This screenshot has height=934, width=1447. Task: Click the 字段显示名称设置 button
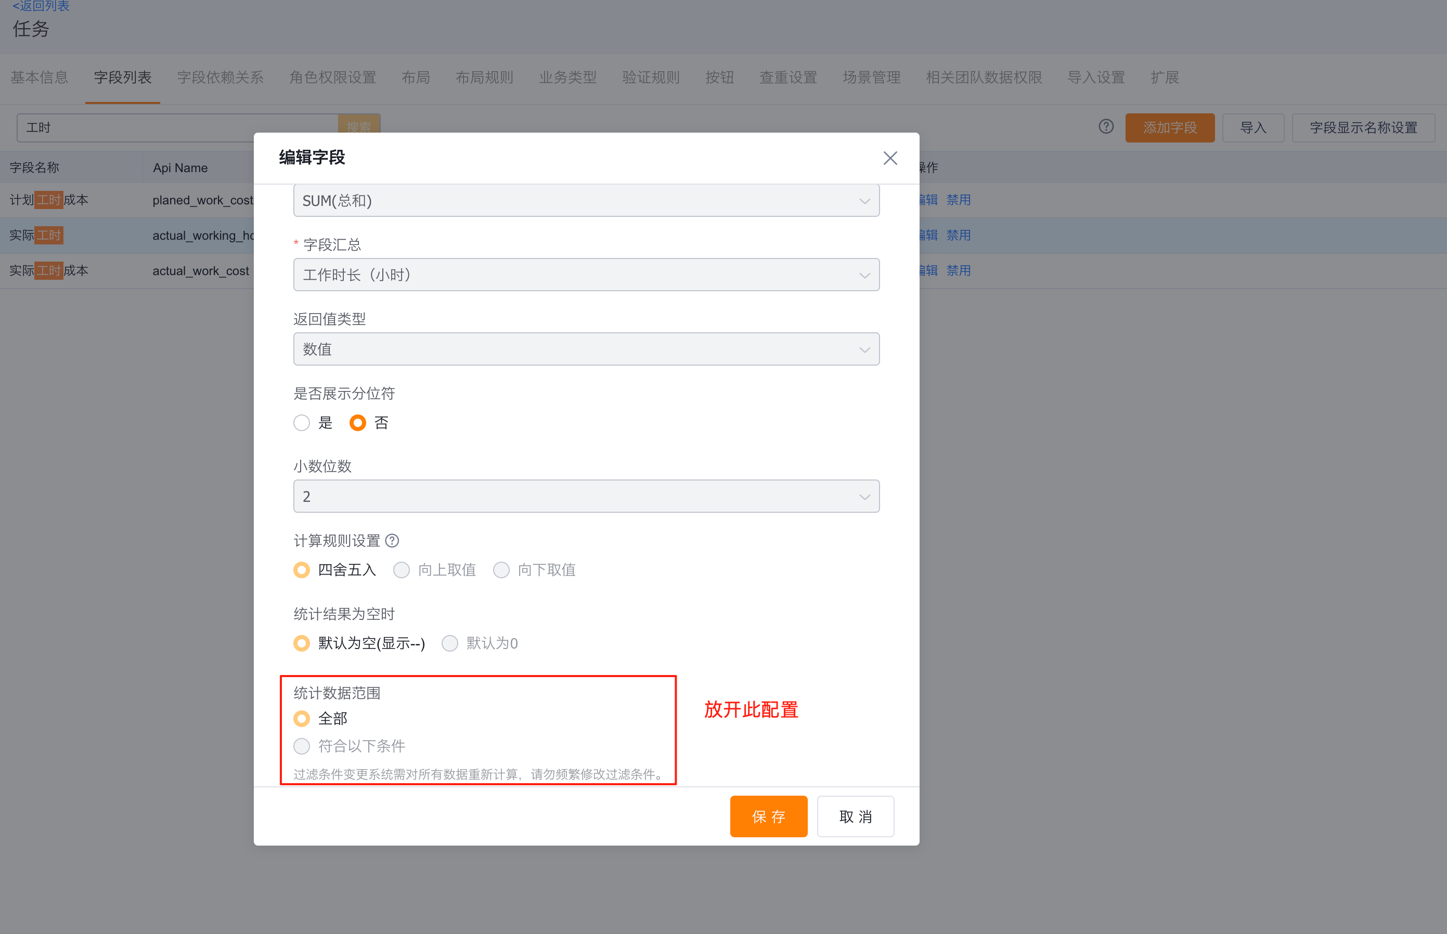click(1362, 127)
